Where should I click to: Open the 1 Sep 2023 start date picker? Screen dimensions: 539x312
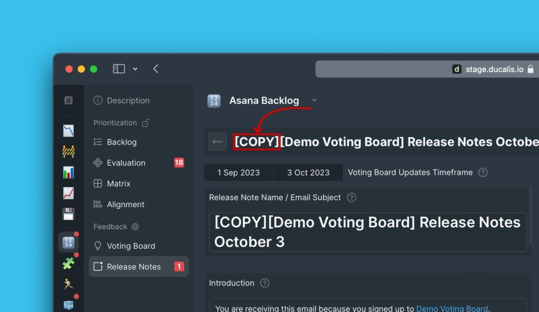238,173
